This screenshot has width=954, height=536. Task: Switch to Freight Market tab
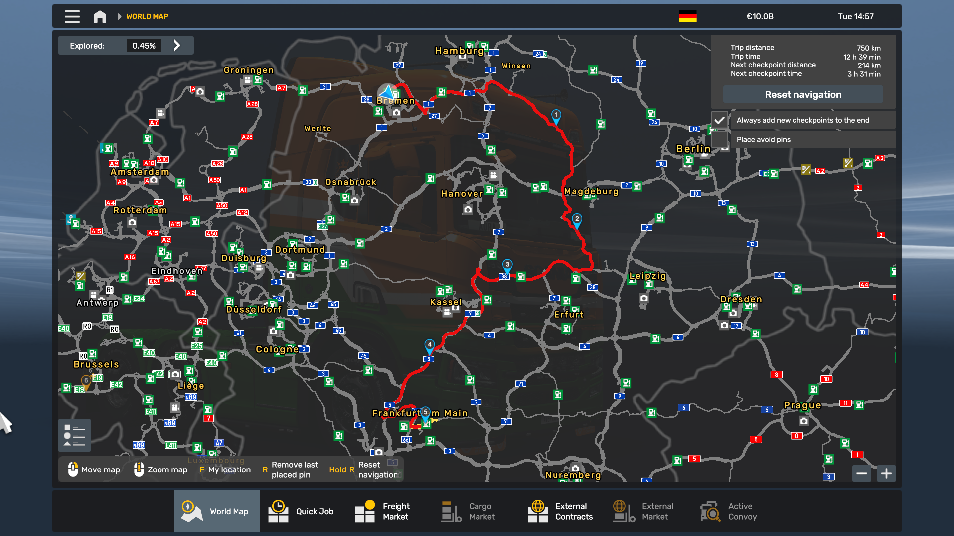(383, 511)
